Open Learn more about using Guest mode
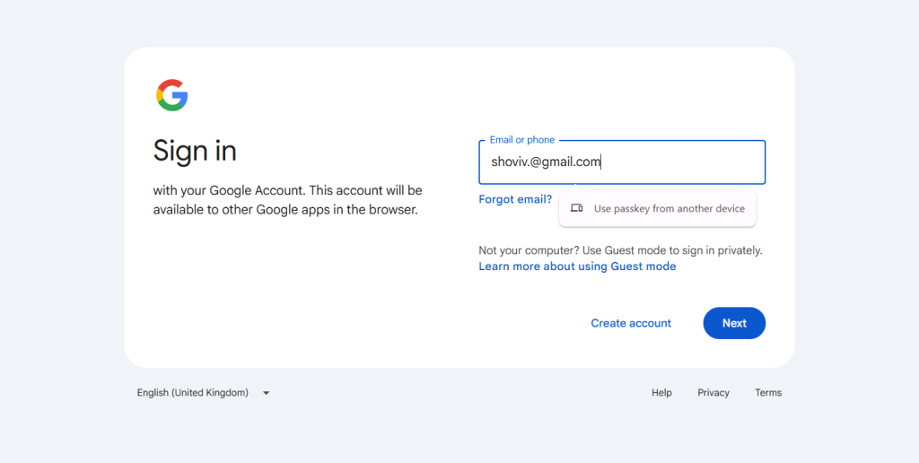Screen dimensions: 919x463 coord(577,266)
